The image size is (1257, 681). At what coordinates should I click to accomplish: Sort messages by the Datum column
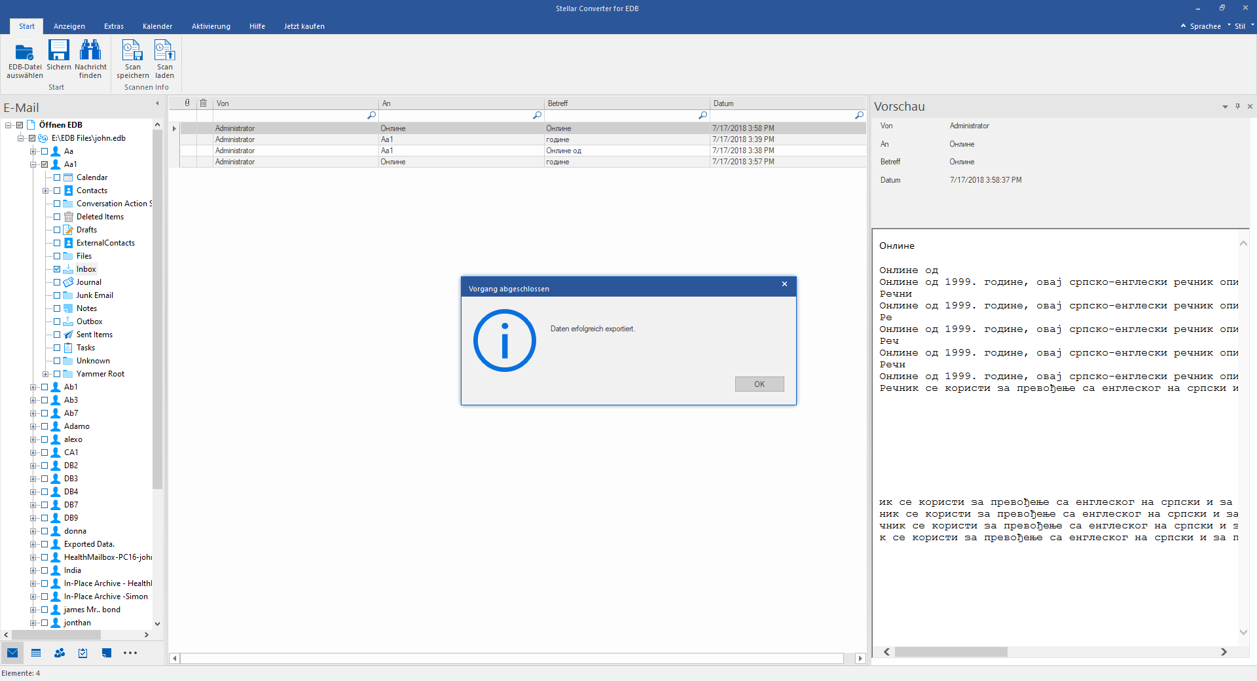point(788,103)
